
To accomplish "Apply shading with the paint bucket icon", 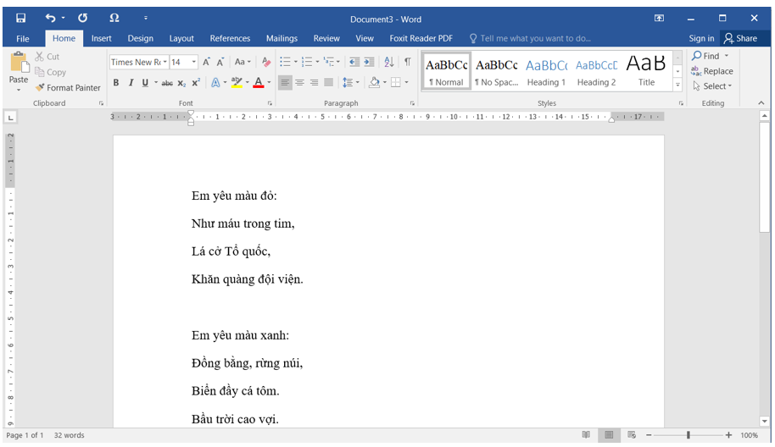I will tap(374, 82).
